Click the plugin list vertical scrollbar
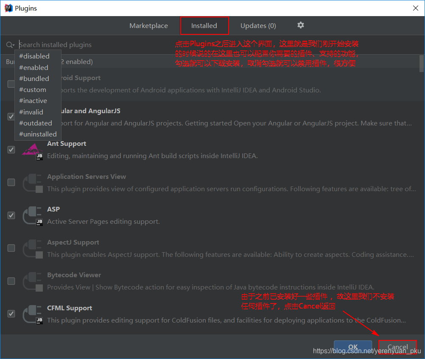Image resolution: width=425 pixels, height=359 pixels. point(421,64)
